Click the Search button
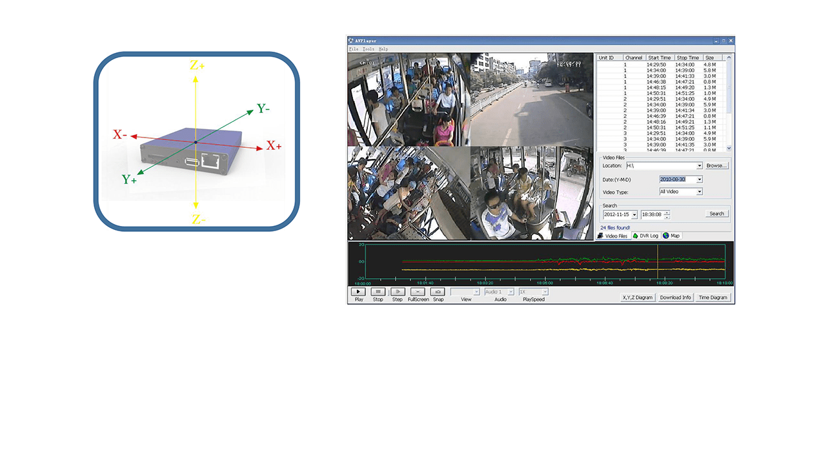Viewport: 839px width, 472px height. tap(716, 214)
